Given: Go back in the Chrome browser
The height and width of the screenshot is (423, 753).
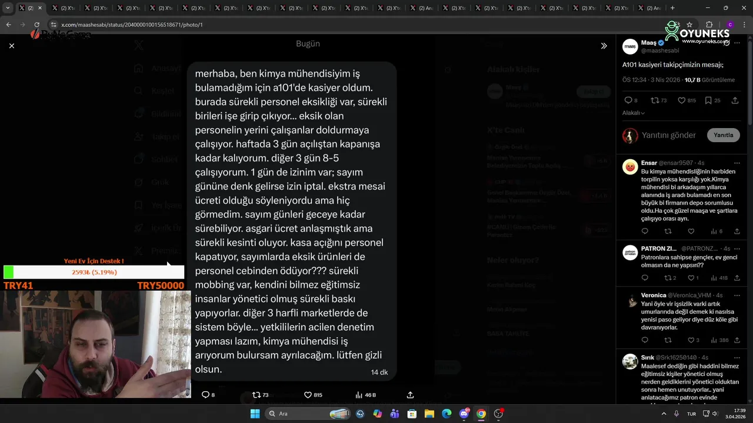Looking at the screenshot, I should coord(8,25).
